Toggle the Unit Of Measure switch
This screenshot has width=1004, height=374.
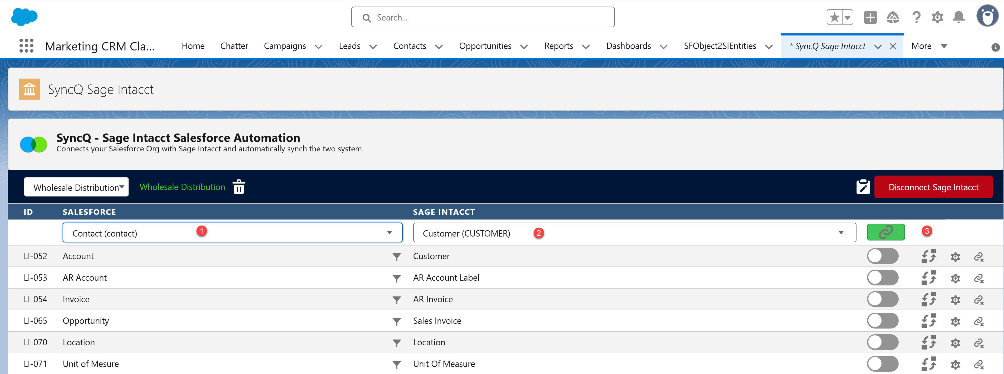[882, 364]
